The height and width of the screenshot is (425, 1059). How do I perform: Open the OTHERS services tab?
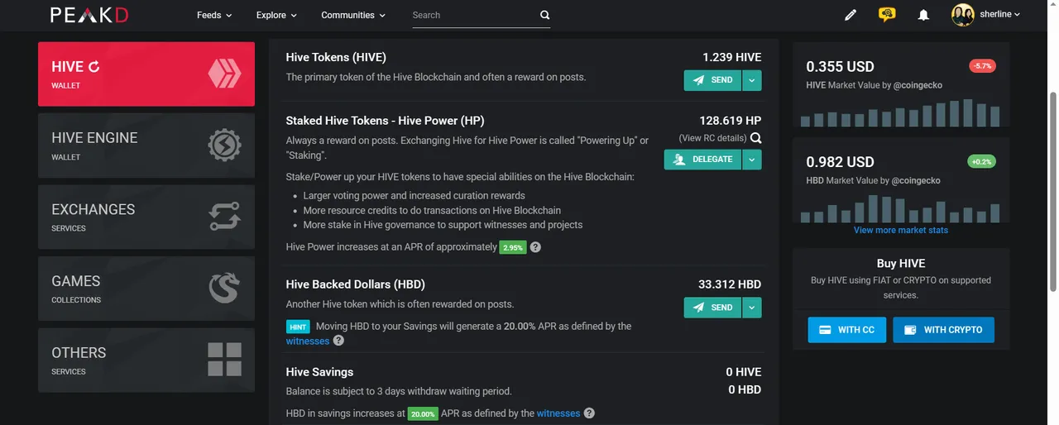tap(146, 361)
